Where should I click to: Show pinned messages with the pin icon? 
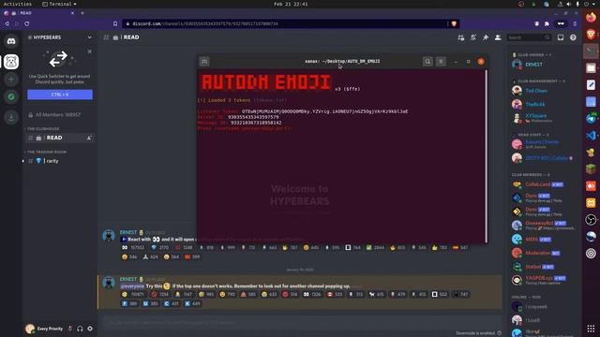pos(486,37)
